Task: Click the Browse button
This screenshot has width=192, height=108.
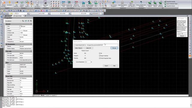Action: tap(114, 48)
